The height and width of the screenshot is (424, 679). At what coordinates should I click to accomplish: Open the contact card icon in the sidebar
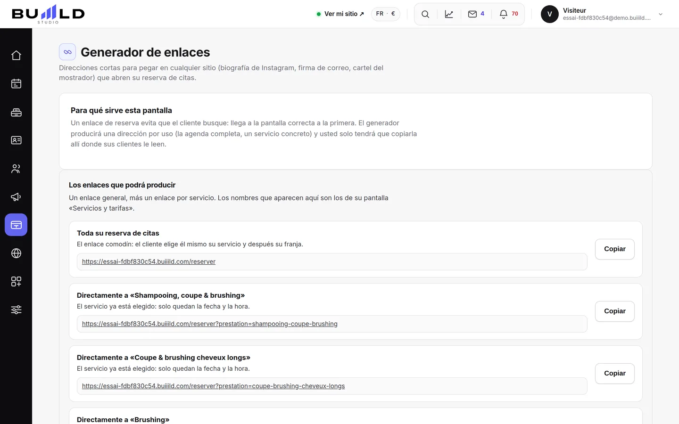16,140
